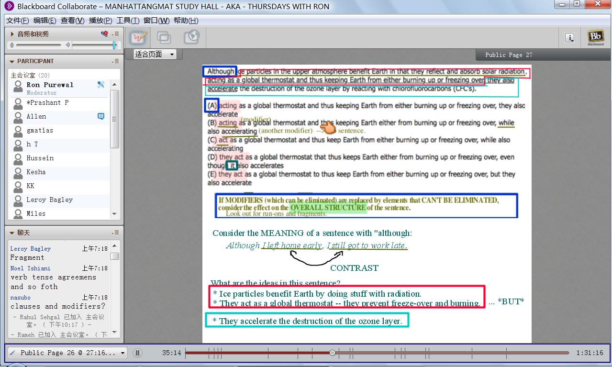
Task: Click the Blackboard Collaborate title bar icon
Action: [x=9, y=6]
